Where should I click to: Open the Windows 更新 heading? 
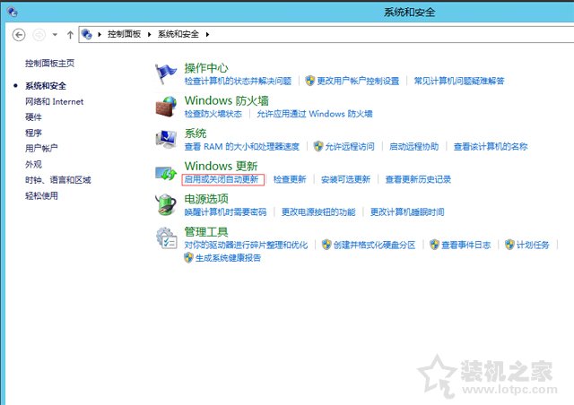click(x=222, y=166)
